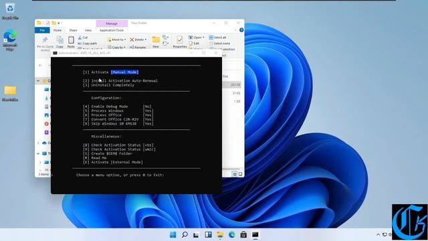Open the Microsoft Edge desktop shortcut
Screen dimensions: 428x241
coord(10,40)
